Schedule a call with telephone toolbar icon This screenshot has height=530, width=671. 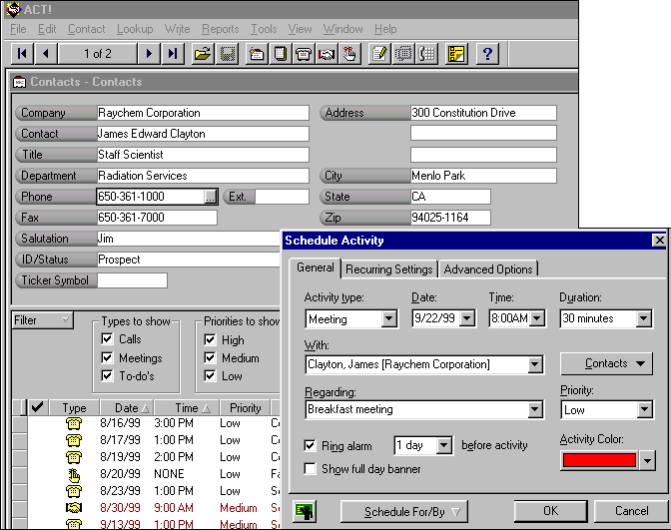point(304,54)
